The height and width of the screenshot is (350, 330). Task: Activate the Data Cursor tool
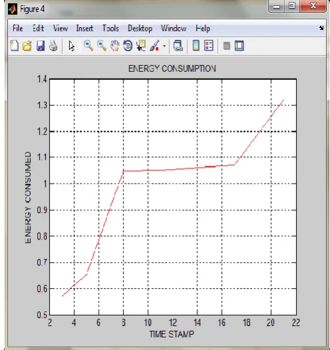141,46
